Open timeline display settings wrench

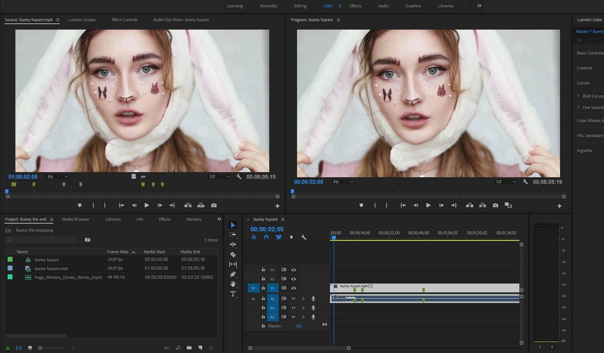pyautogui.click(x=303, y=237)
